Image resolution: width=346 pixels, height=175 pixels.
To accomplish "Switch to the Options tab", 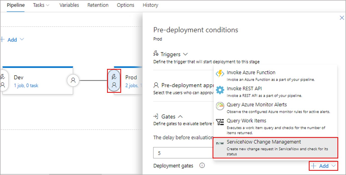I will (x=125, y=5).
